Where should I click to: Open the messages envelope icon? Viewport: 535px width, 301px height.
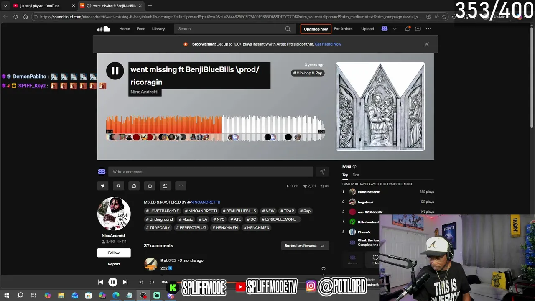[418, 29]
